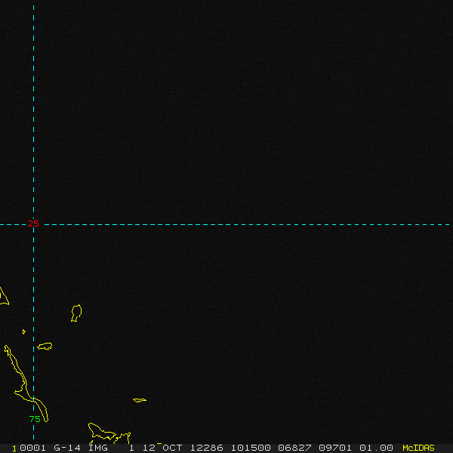
Task: Click the upright oval island outline right of the 75 line
Action: tap(76, 313)
